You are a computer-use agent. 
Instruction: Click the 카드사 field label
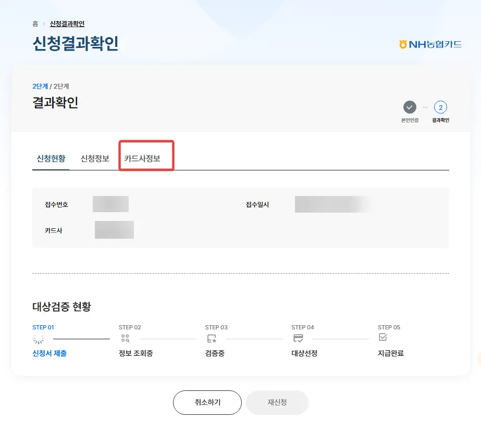coord(53,230)
